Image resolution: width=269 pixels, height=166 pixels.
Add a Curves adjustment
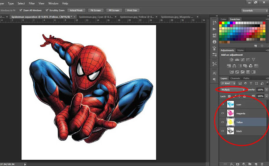(x=243, y=59)
